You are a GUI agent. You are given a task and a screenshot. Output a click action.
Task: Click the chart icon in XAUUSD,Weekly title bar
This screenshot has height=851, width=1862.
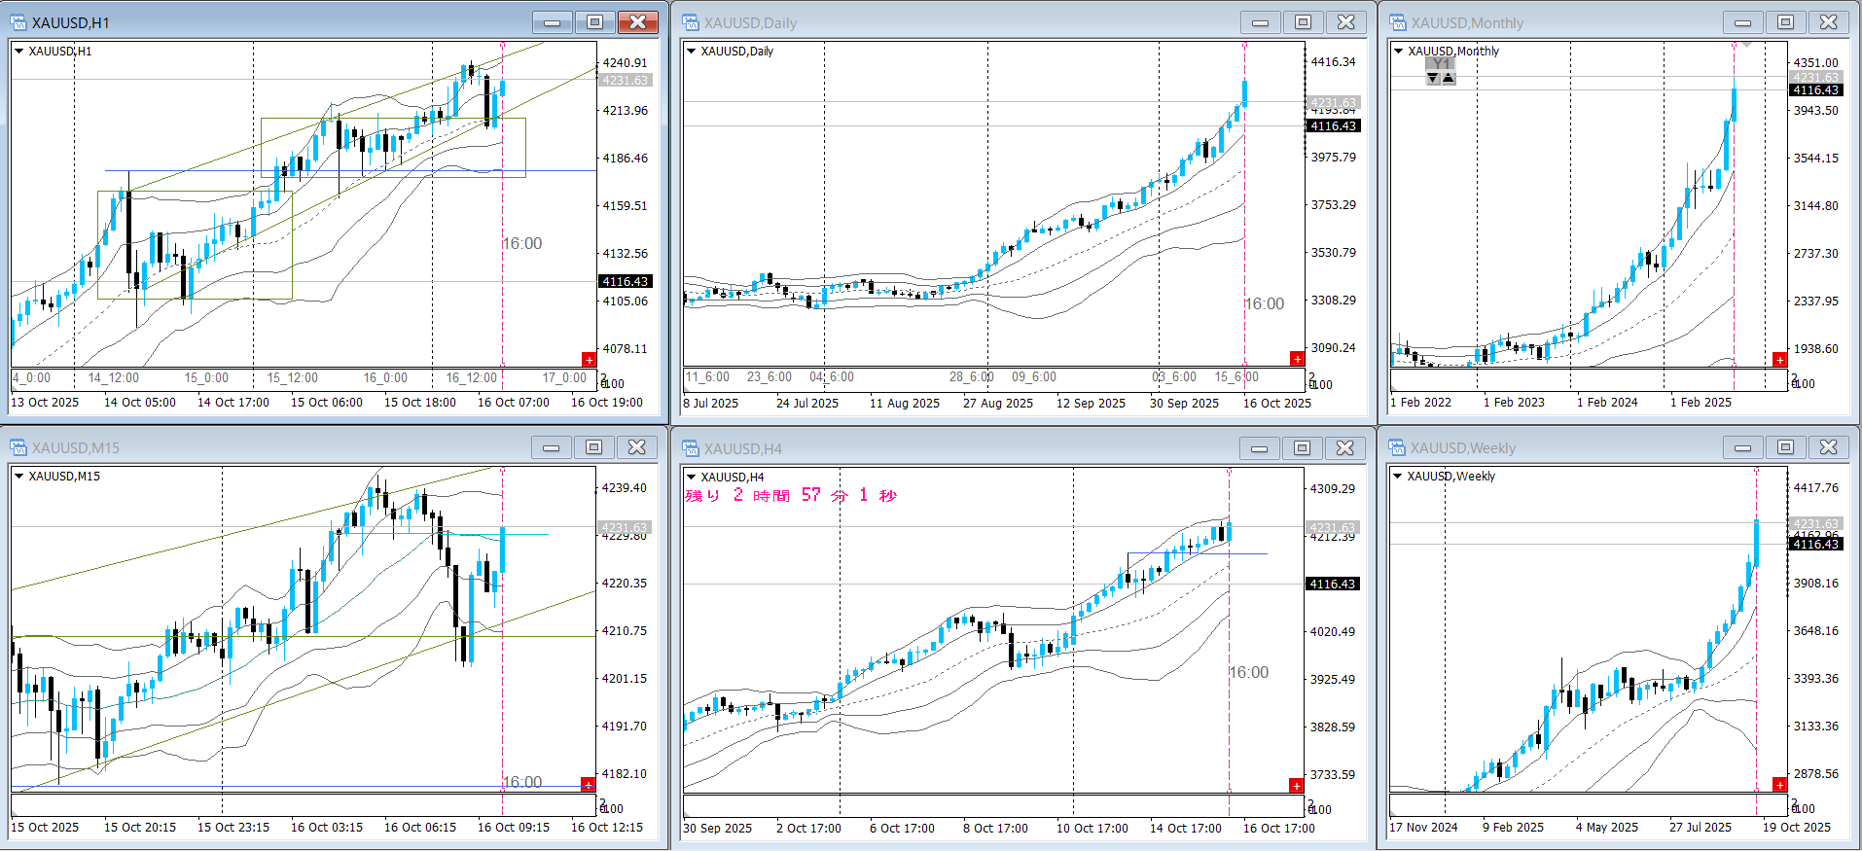[1398, 447]
